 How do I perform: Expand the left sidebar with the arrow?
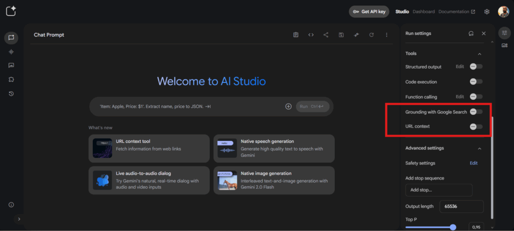click(x=19, y=219)
